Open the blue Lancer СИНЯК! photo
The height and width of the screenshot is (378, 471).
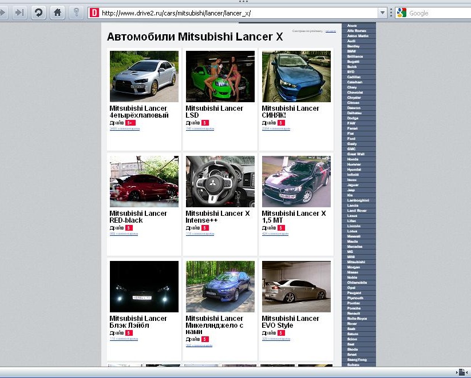tap(296, 77)
